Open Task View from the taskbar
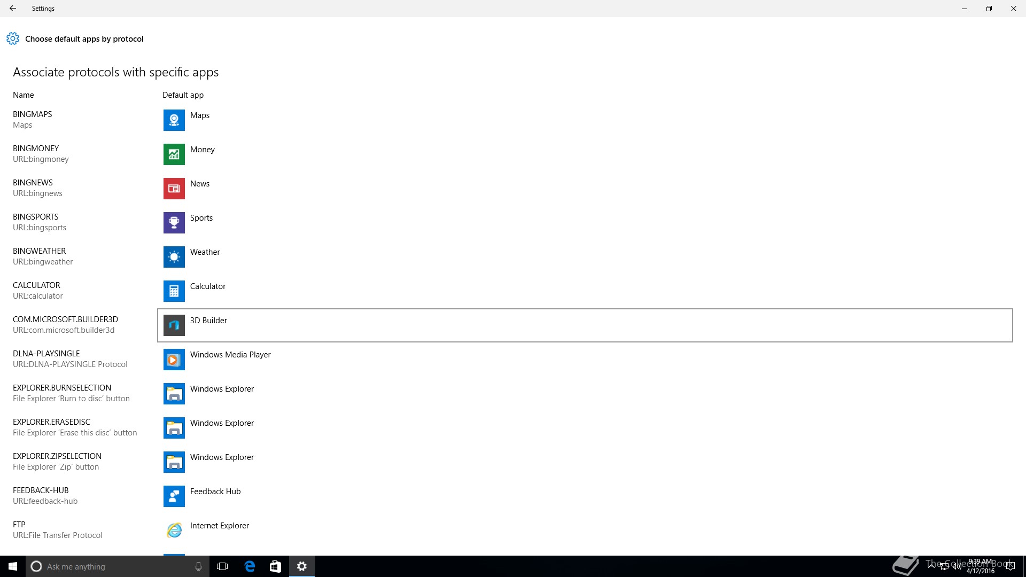 click(x=222, y=566)
